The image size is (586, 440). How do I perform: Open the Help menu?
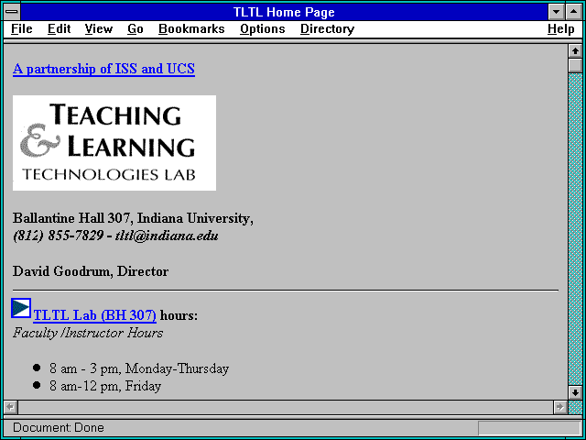point(561,29)
